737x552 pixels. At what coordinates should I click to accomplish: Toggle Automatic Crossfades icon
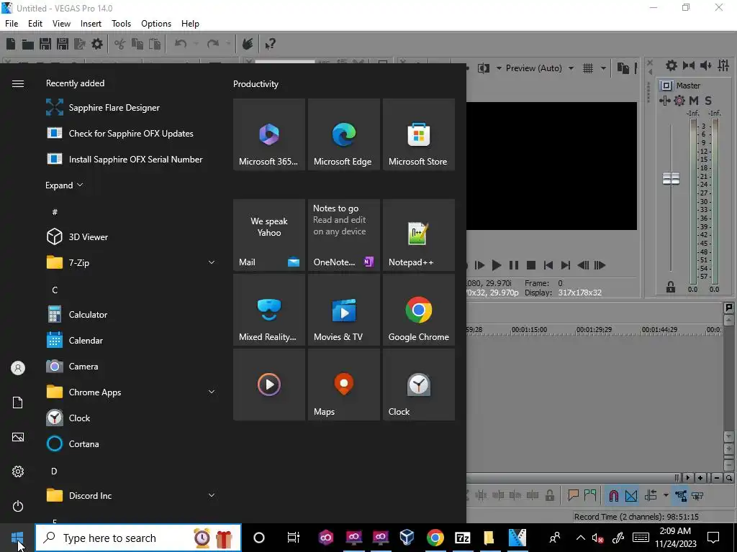(631, 495)
